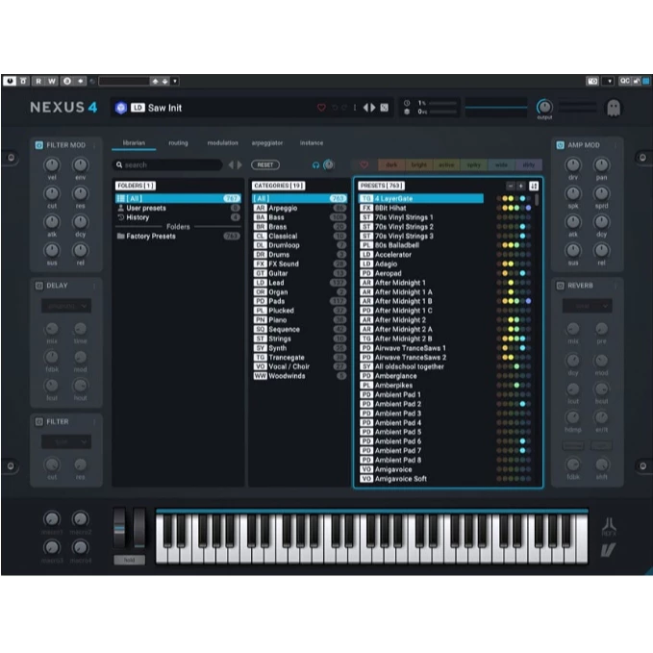Click the W (write automation) button

coord(52,81)
